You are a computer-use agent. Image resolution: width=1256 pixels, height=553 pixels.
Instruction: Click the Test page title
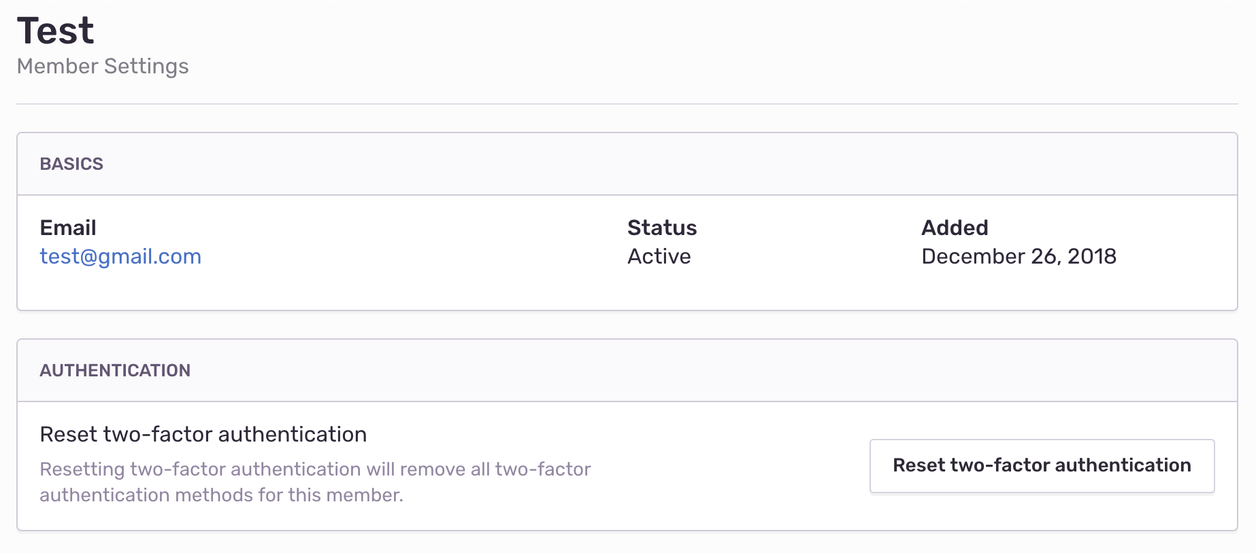[x=55, y=31]
